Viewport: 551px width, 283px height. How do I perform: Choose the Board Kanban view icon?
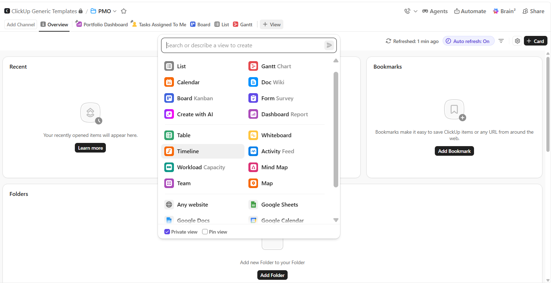point(169,98)
